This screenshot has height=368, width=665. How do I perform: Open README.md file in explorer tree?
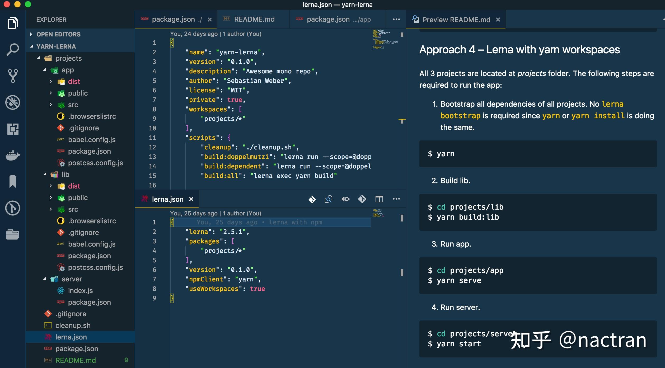[x=75, y=360]
